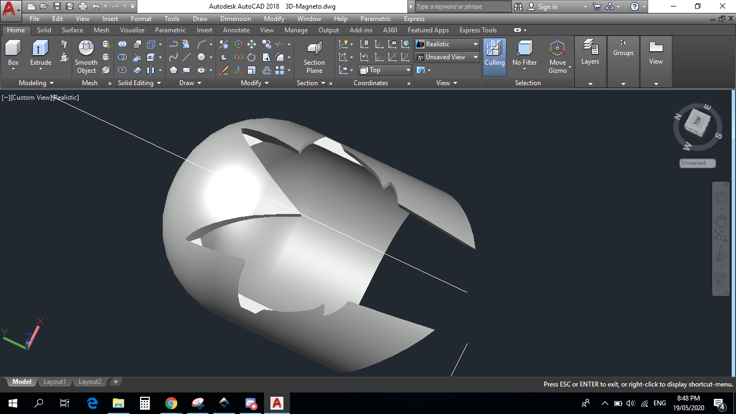Screen dimensions: 736x414
Task: Switch to the Layout2 tab
Action: [x=89, y=382]
